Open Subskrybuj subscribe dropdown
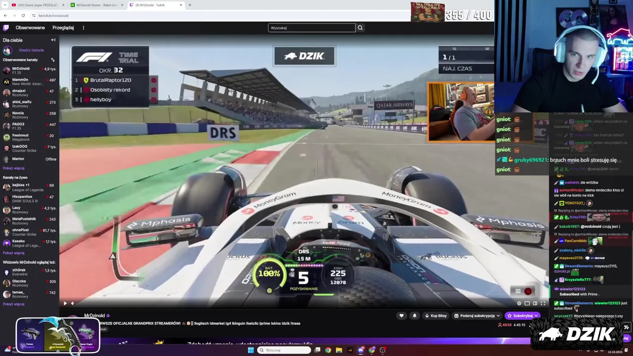Screen dimensions: 633x356 522,315
